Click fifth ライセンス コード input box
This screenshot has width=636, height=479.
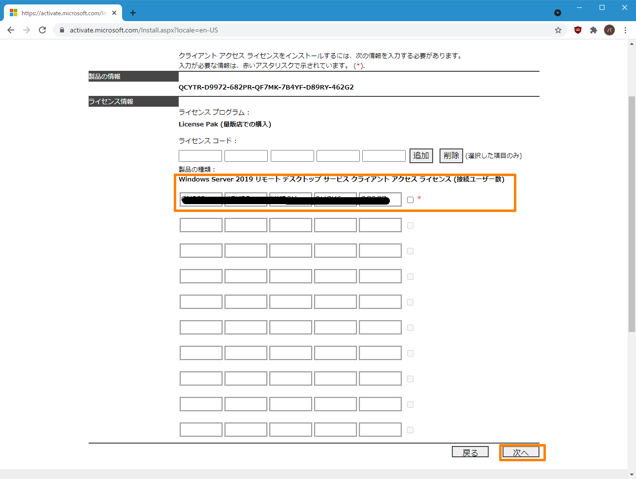[x=384, y=156]
